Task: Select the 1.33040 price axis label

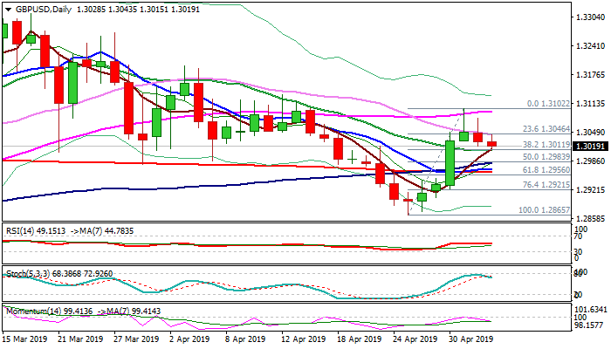Action: point(590,17)
